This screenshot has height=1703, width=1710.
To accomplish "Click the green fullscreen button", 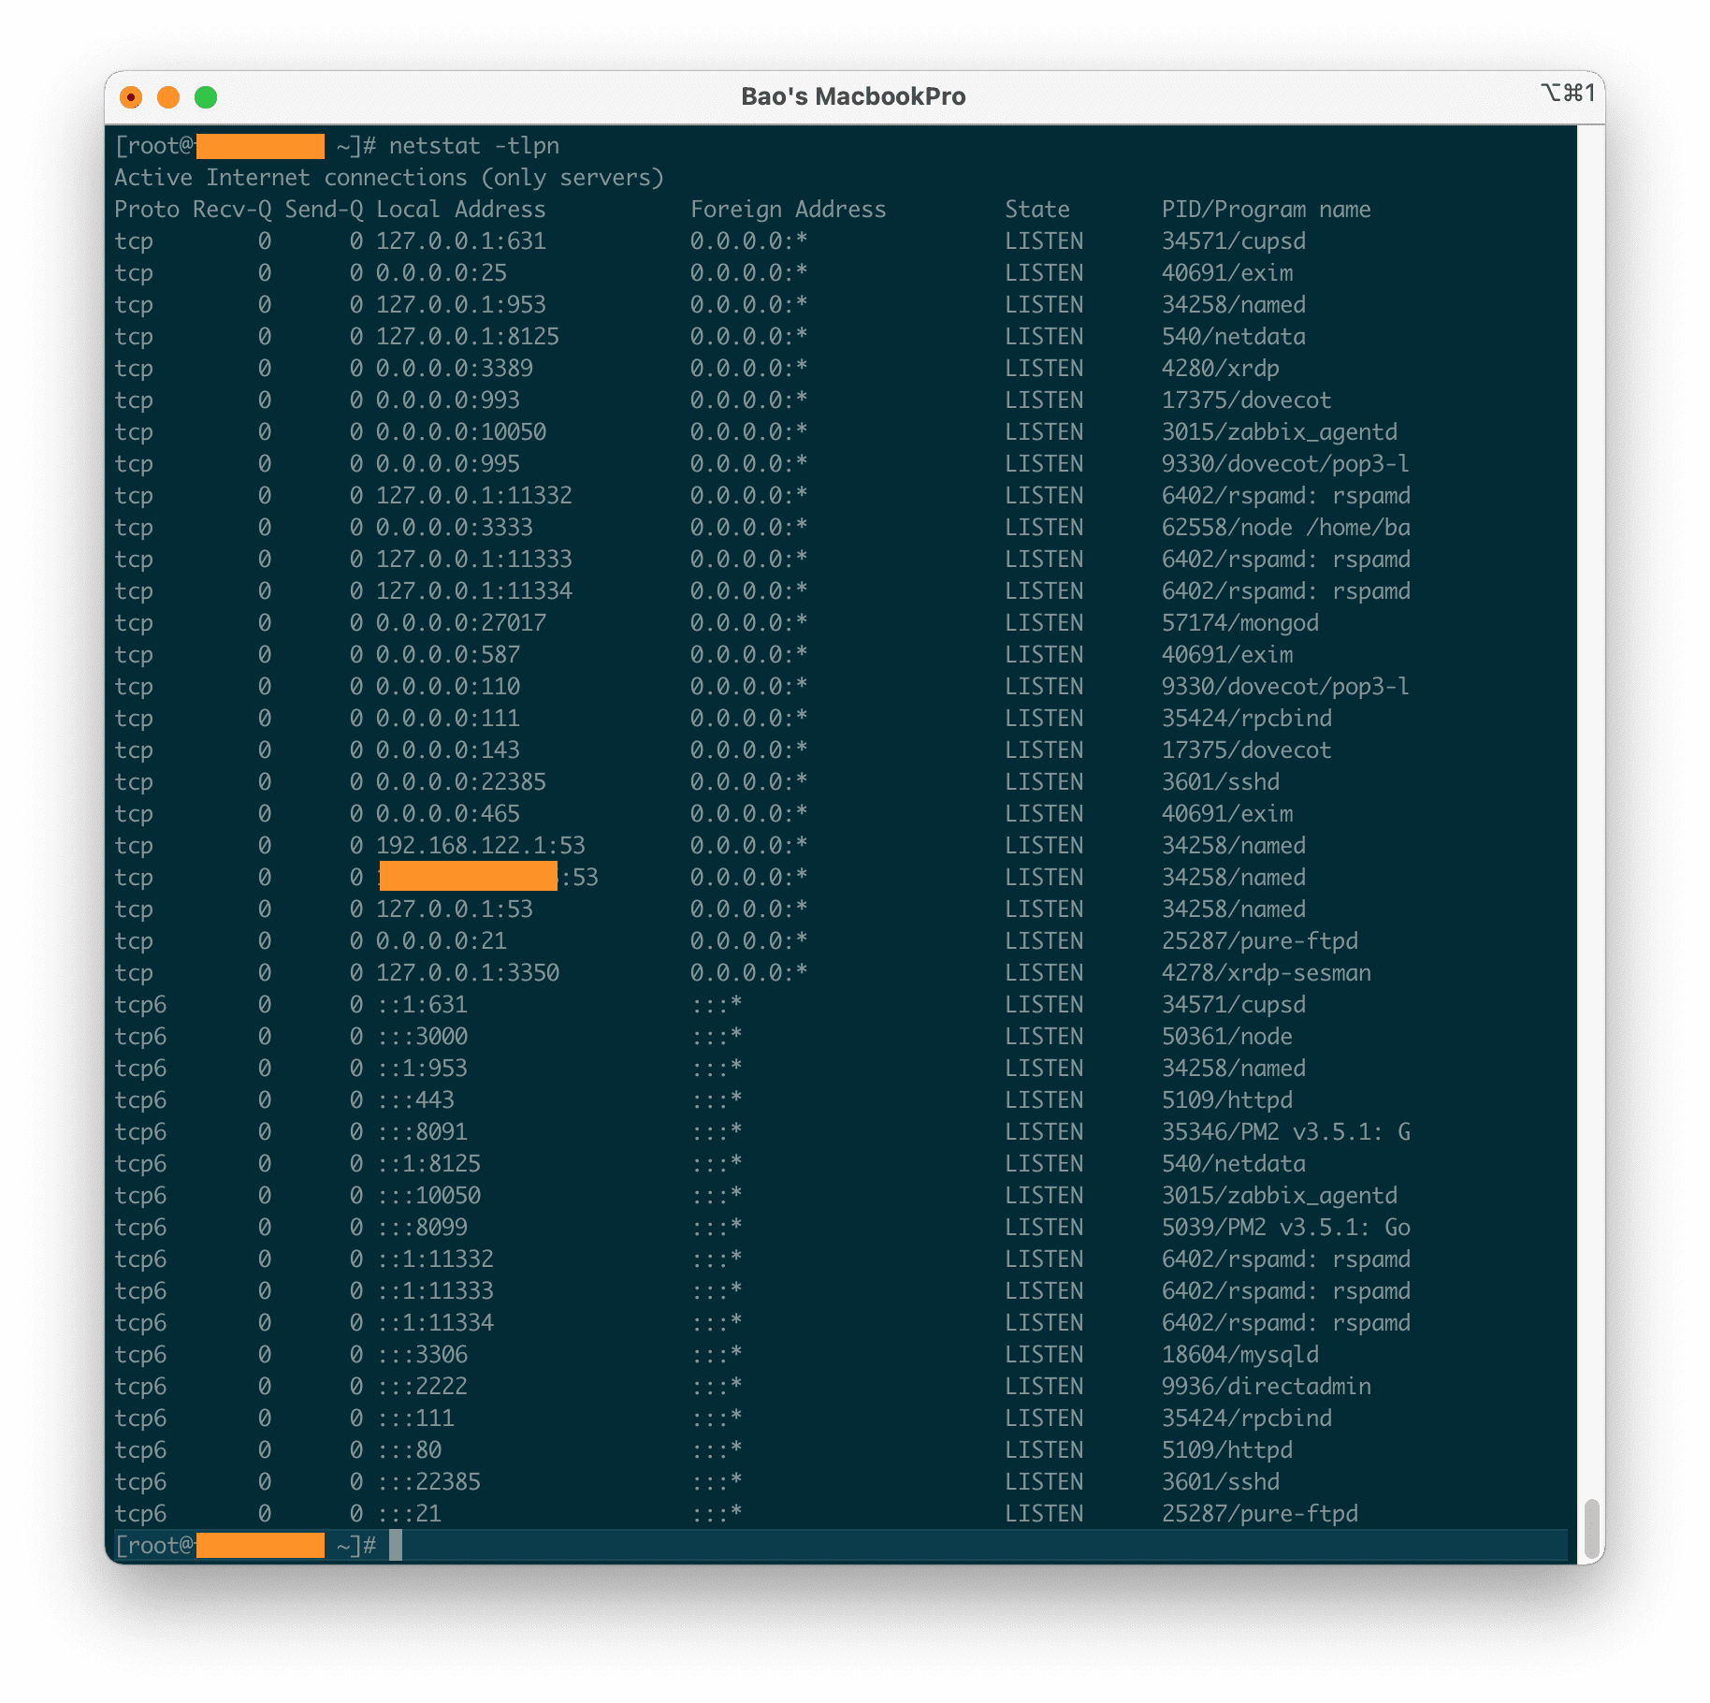I will [x=206, y=96].
